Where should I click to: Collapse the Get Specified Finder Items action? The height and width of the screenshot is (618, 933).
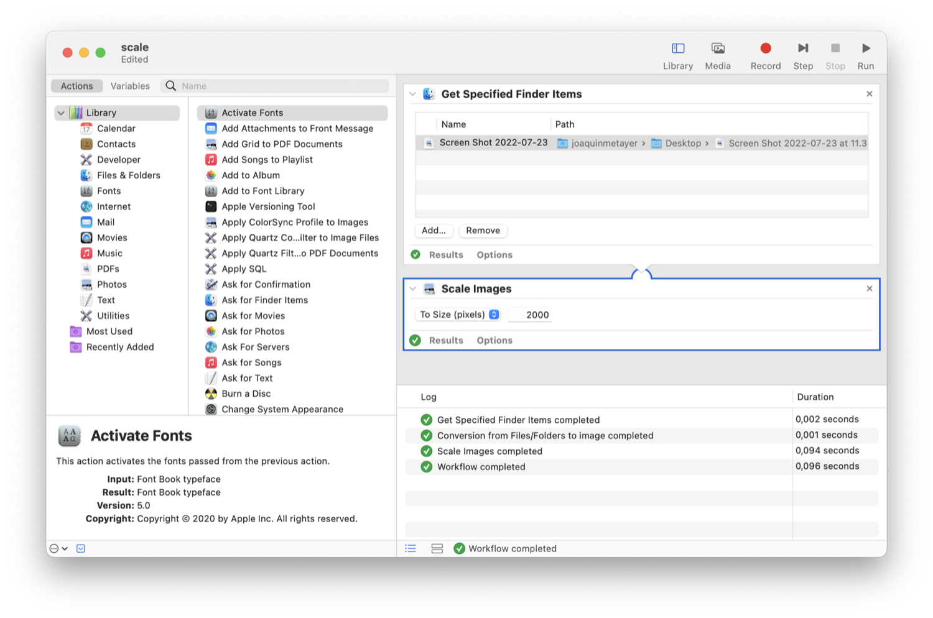pos(412,94)
